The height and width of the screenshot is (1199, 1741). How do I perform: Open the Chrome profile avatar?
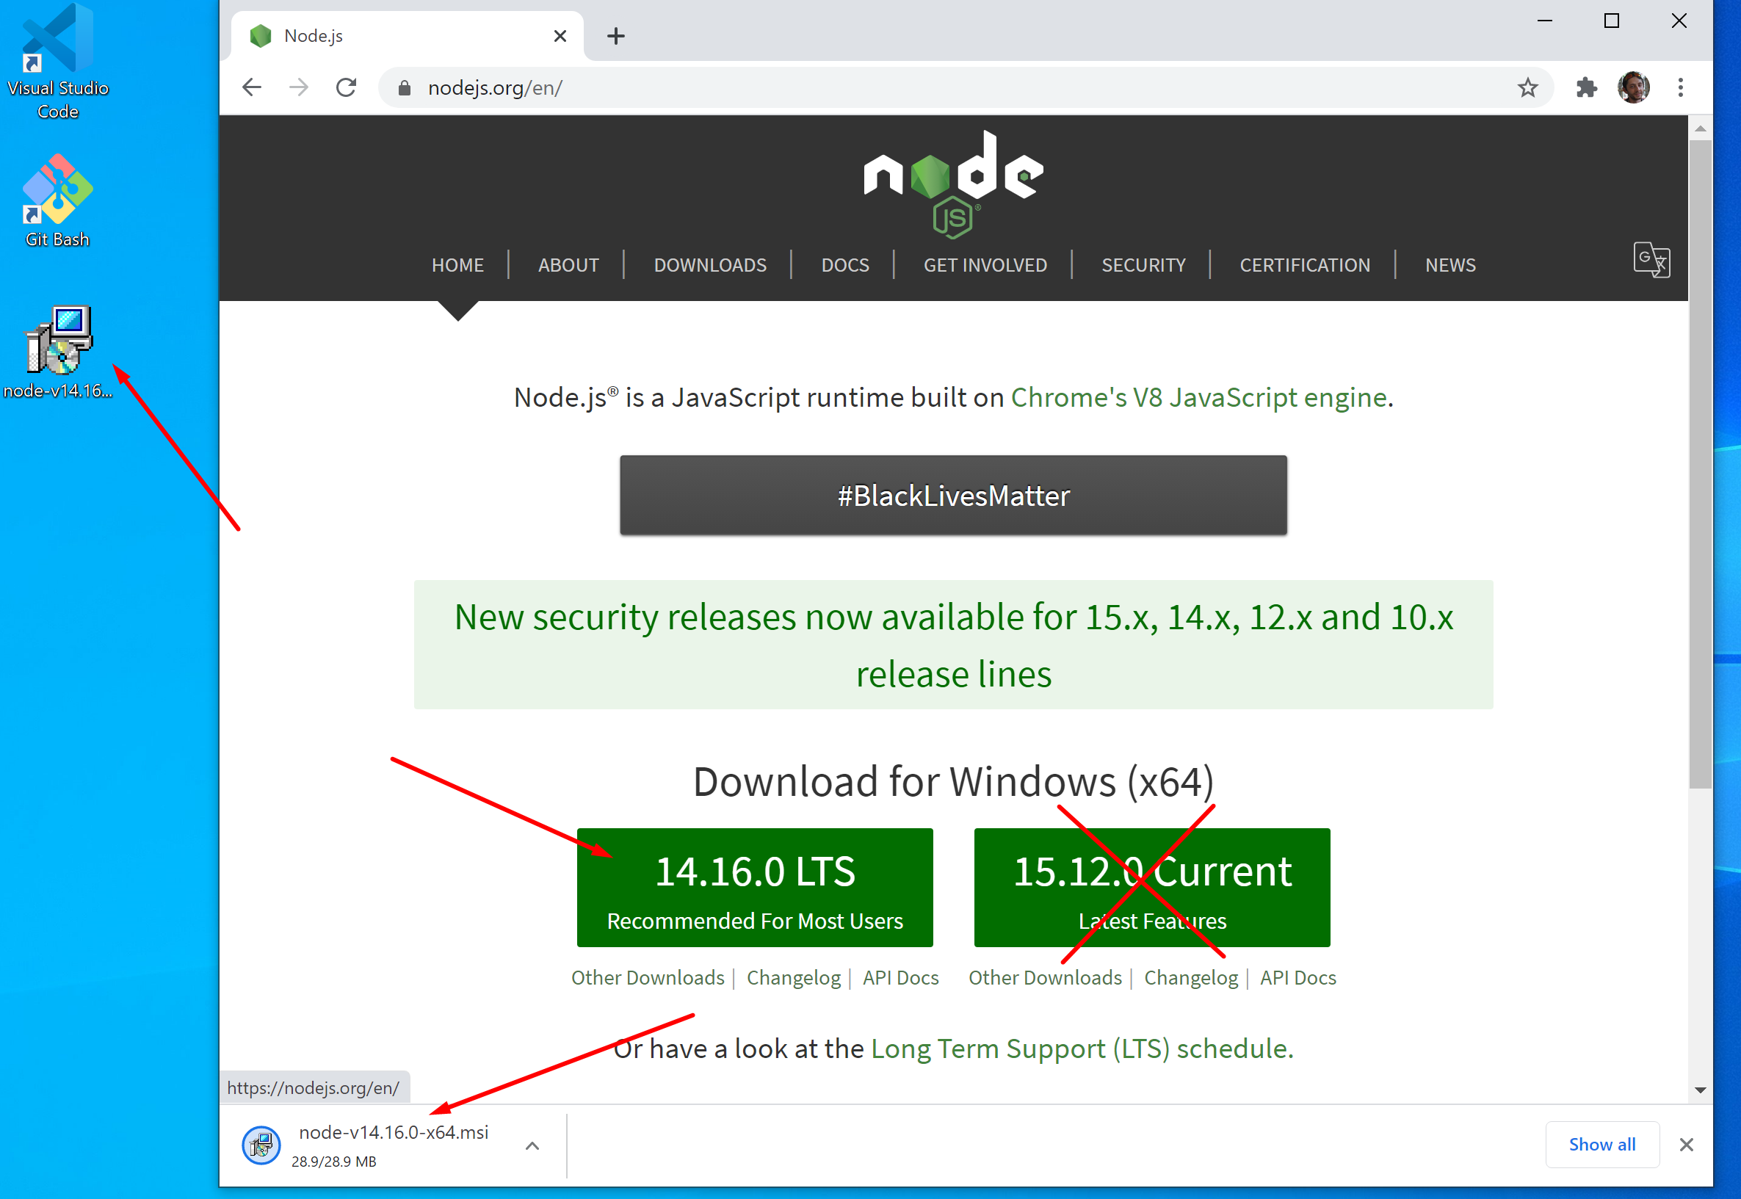click(1634, 88)
